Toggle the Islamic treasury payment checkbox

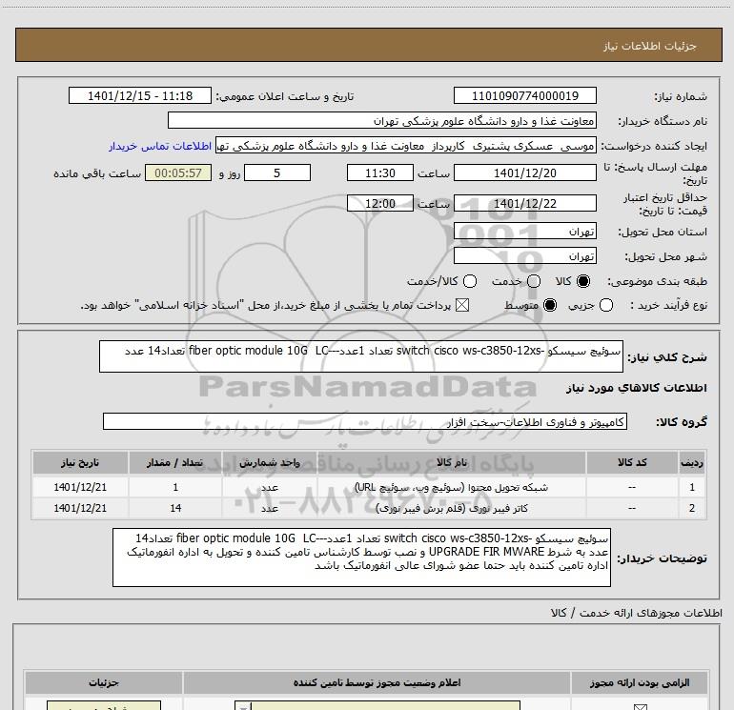point(462,305)
